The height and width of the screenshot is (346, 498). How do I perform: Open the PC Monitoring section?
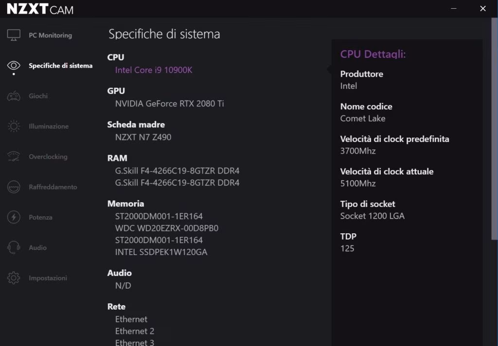pyautogui.click(x=50, y=35)
